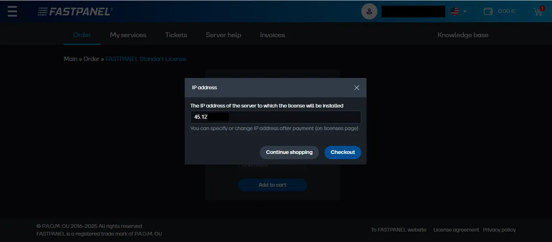Open the user account profile icon
This screenshot has width=552, height=242.
point(369,11)
